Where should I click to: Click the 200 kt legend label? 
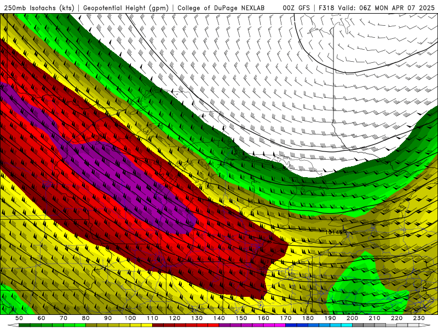(352, 318)
